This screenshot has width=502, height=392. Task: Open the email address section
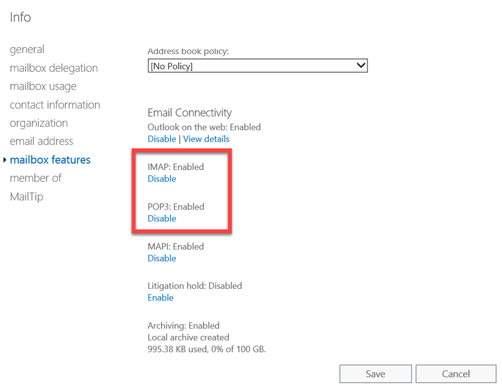(x=41, y=141)
